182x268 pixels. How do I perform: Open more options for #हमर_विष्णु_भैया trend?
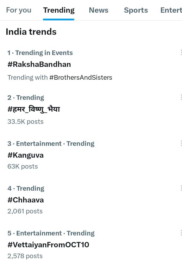(x=181, y=97)
